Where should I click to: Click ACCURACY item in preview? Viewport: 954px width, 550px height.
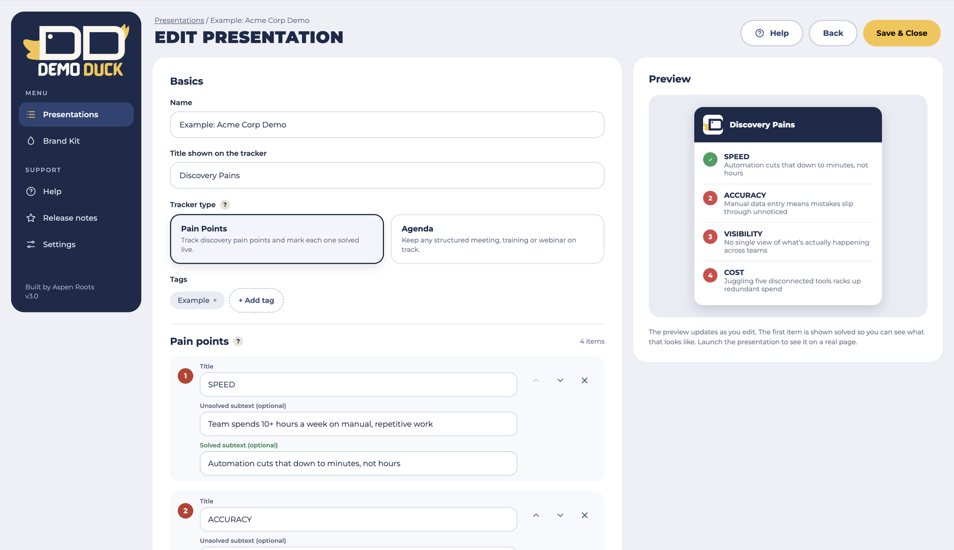click(788, 204)
